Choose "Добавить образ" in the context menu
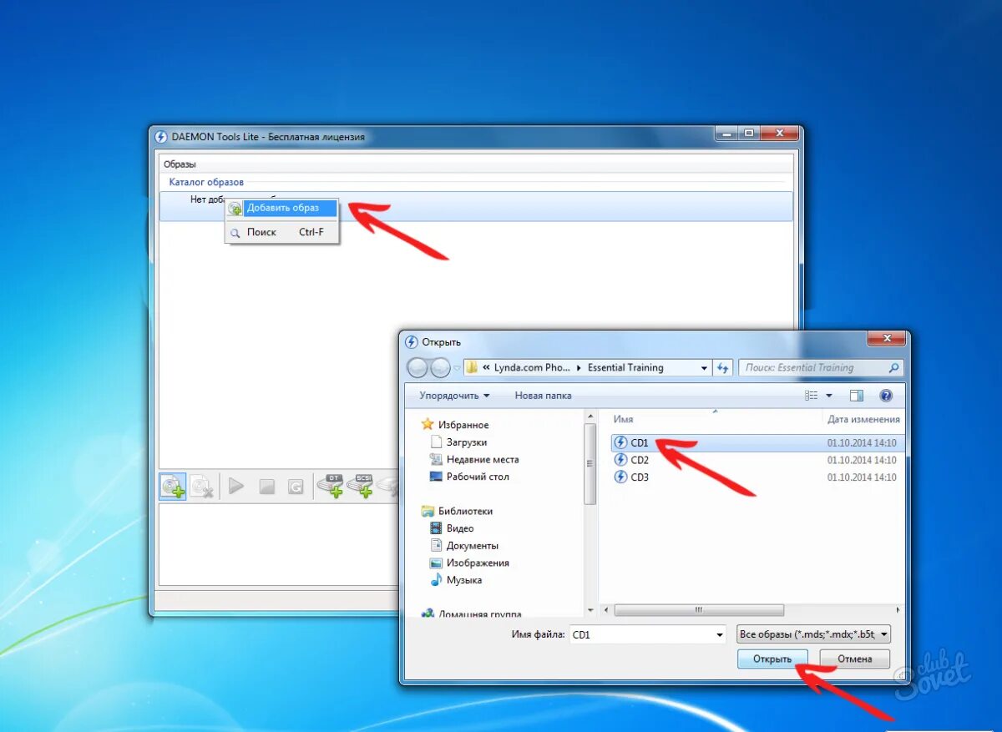 coord(282,208)
